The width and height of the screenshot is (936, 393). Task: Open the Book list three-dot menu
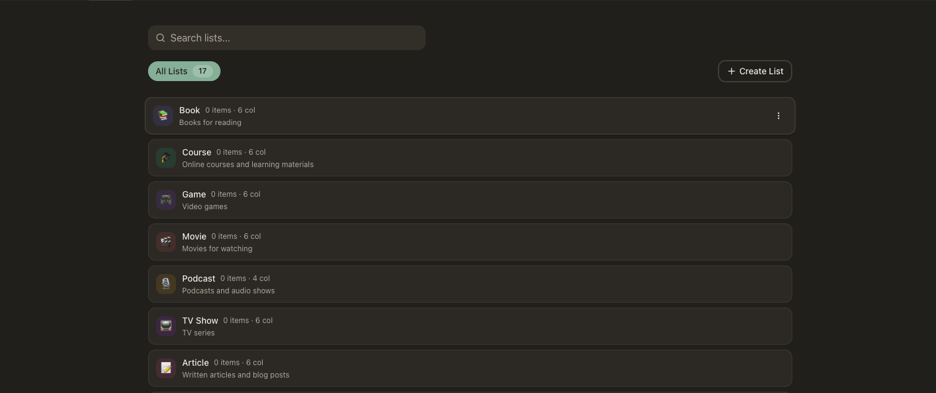tap(779, 116)
